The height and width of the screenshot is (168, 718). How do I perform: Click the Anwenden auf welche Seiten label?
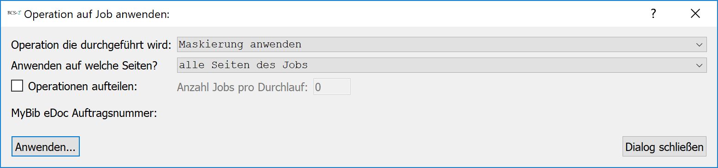84,66
